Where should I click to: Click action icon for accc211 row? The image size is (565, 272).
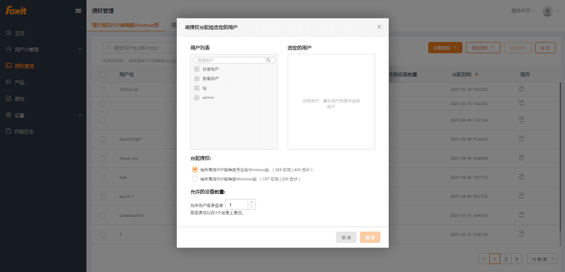coord(521,195)
